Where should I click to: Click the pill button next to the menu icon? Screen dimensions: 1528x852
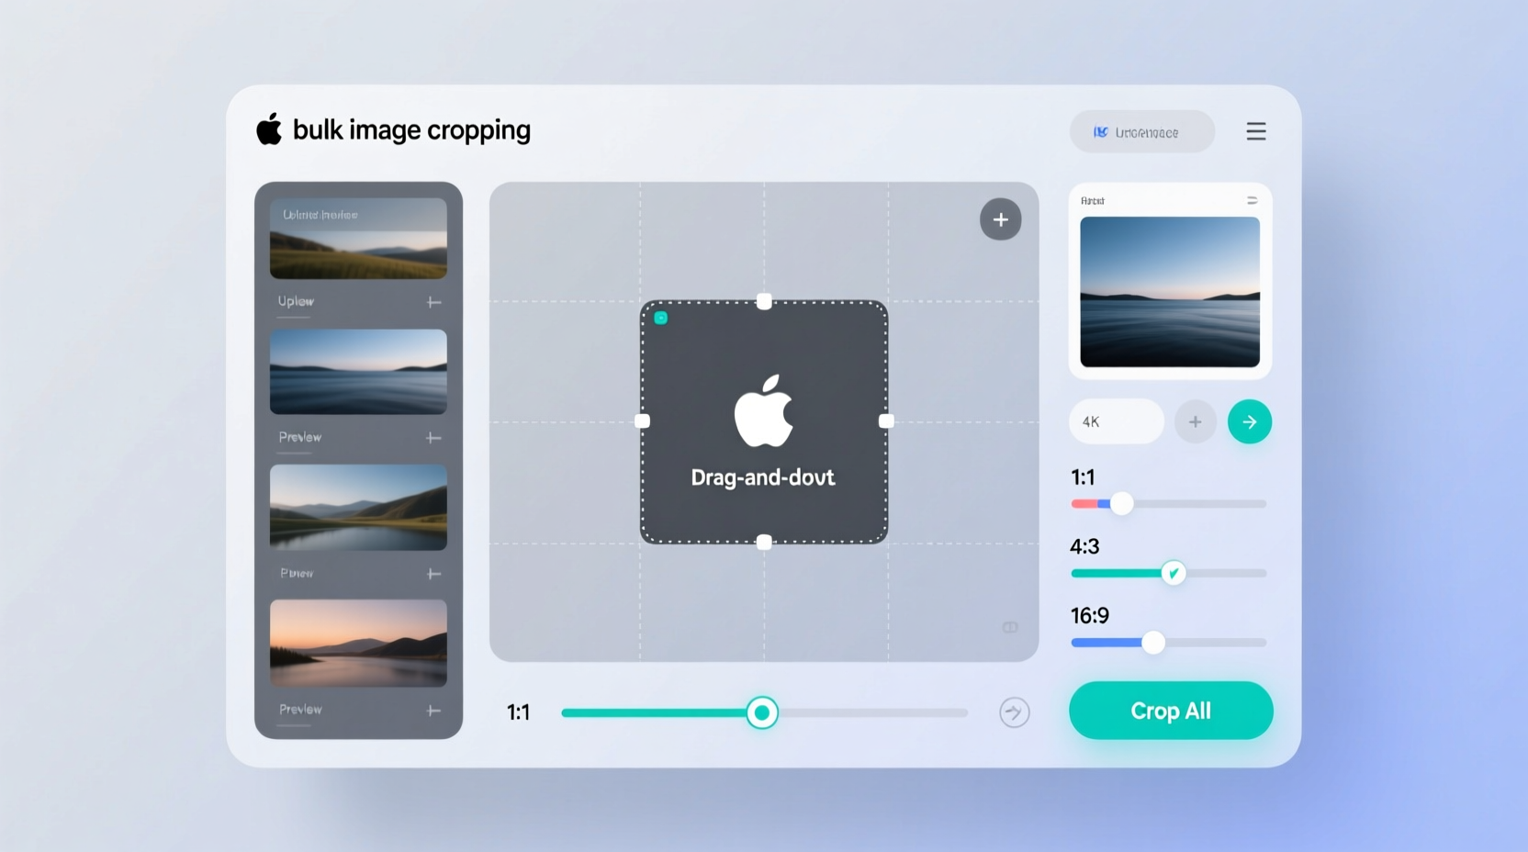[x=1142, y=132]
